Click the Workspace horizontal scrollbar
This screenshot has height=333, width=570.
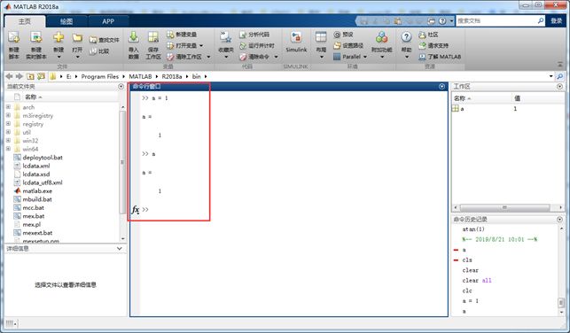coord(504,207)
